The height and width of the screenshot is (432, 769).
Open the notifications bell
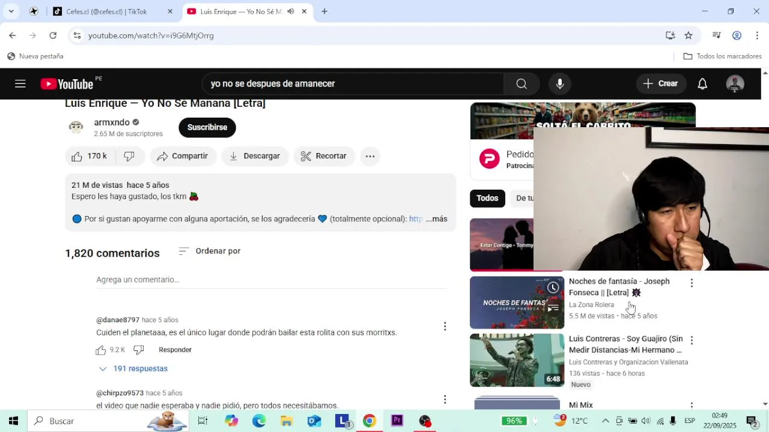(x=702, y=83)
